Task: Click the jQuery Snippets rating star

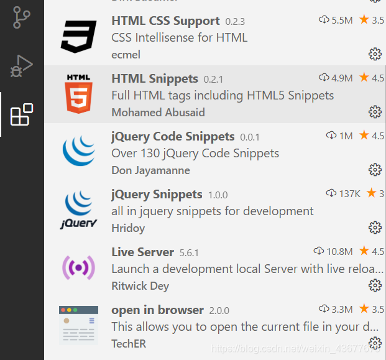Action: pos(372,193)
